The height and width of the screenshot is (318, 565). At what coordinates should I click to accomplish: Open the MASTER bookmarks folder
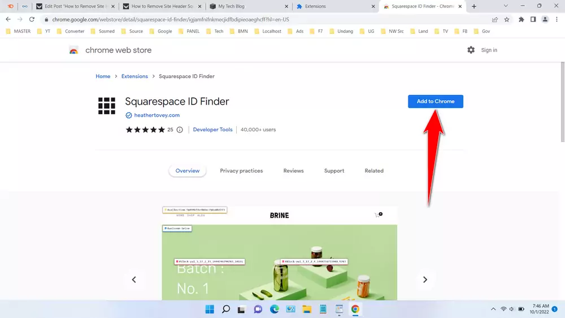(x=18, y=31)
